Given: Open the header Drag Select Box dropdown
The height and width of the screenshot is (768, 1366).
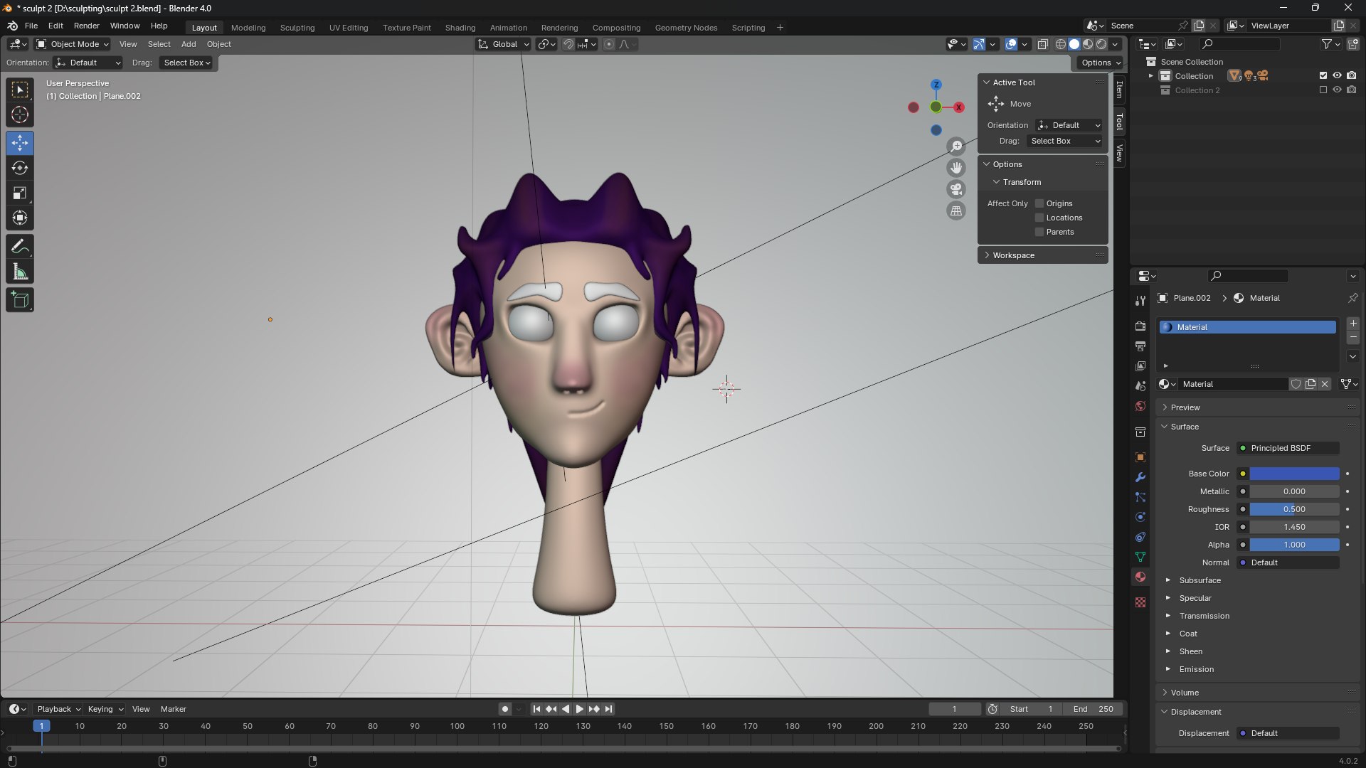Looking at the screenshot, I should [186, 63].
